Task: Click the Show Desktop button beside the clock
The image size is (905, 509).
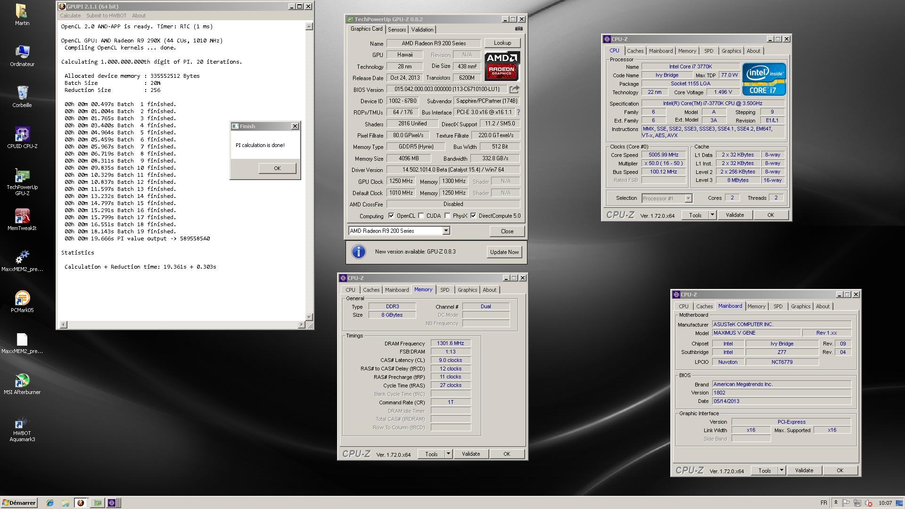Action: tap(900, 503)
